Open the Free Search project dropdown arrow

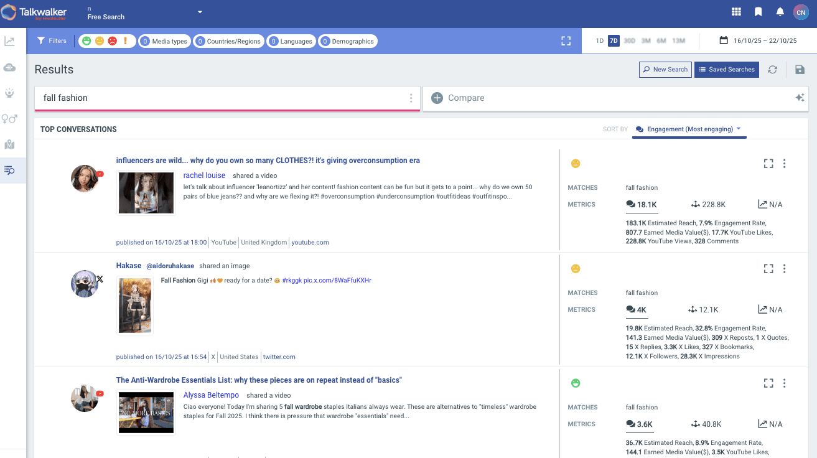pos(200,12)
